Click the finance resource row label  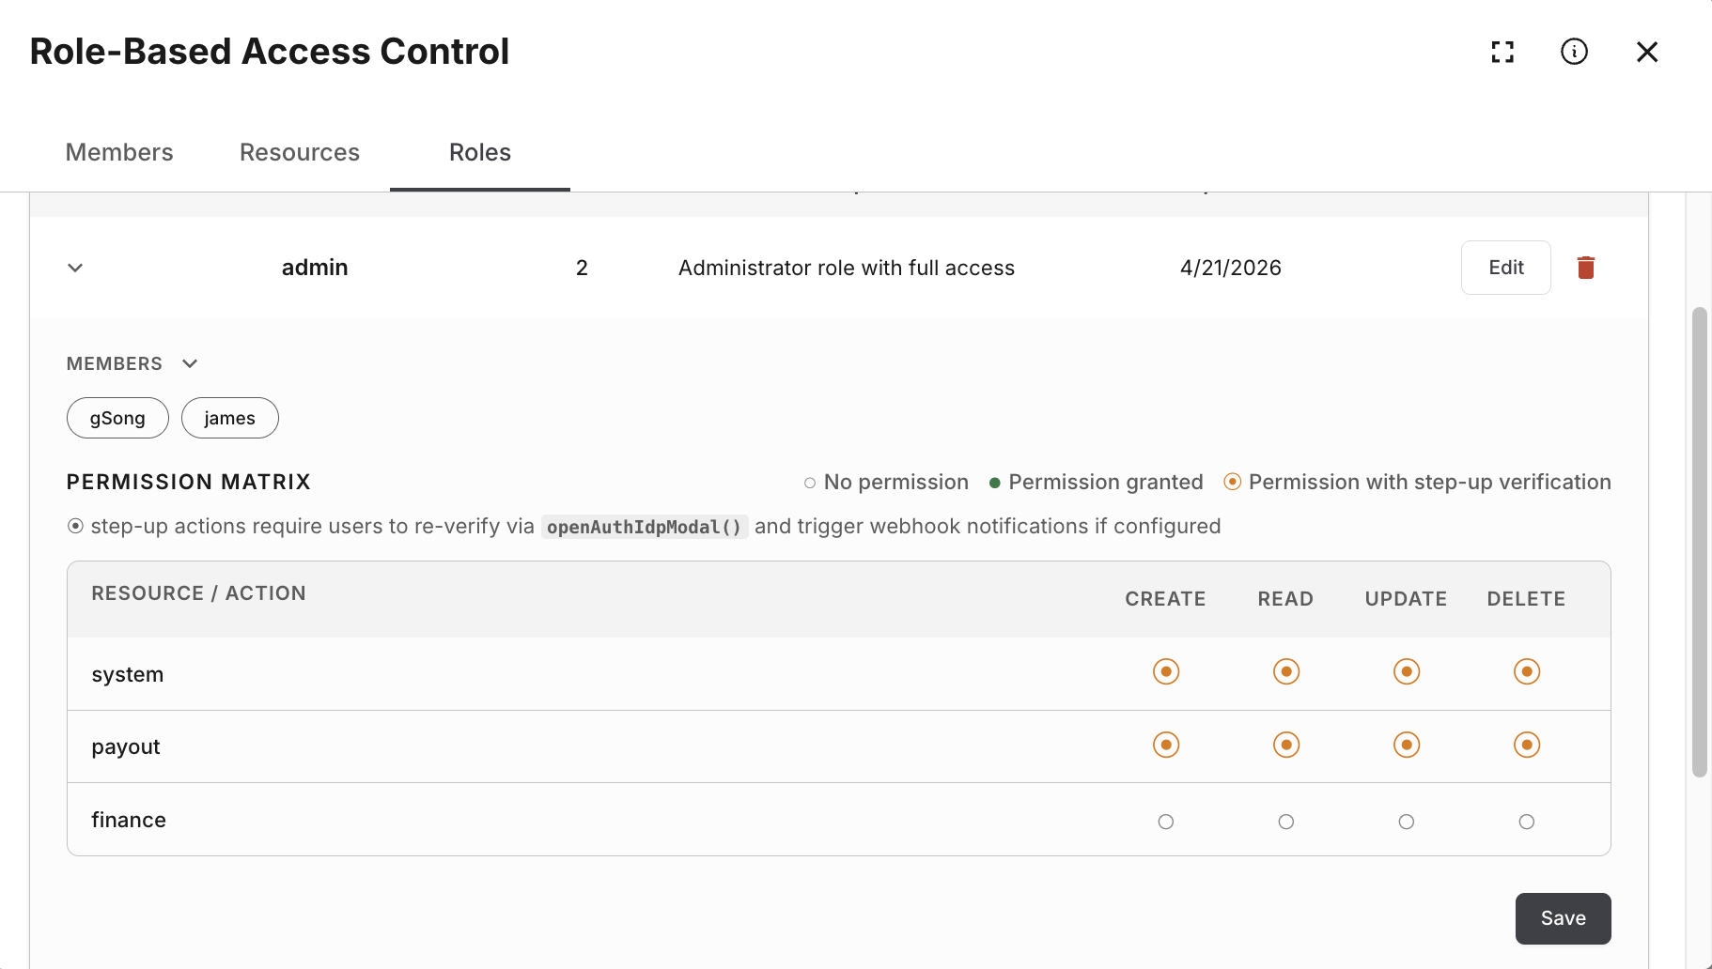coord(129,820)
